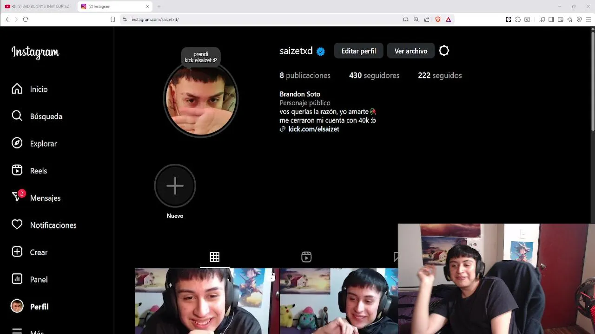Click the Personaje público category text

pyautogui.click(x=305, y=103)
